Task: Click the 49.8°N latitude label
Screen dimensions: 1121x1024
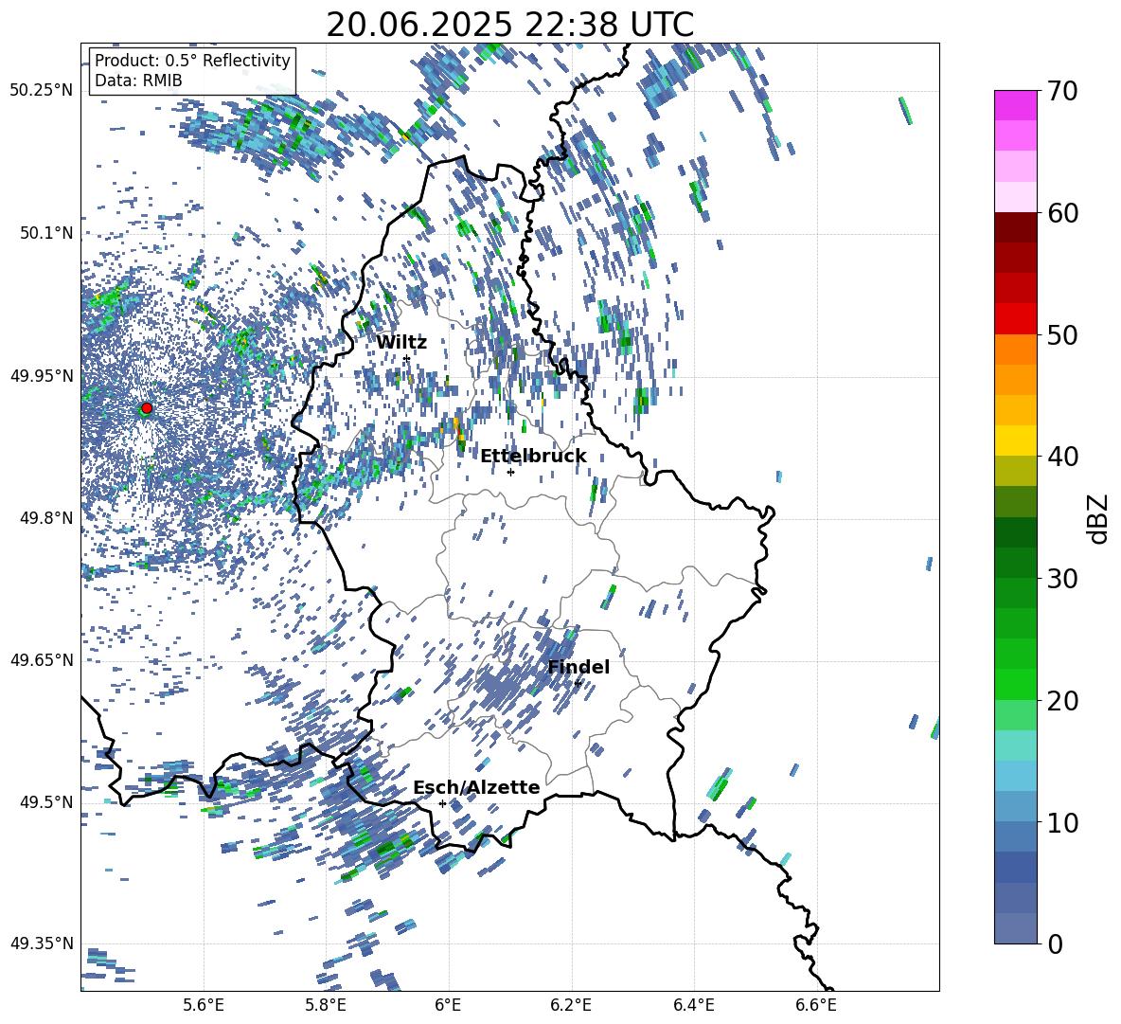Action: click(45, 518)
